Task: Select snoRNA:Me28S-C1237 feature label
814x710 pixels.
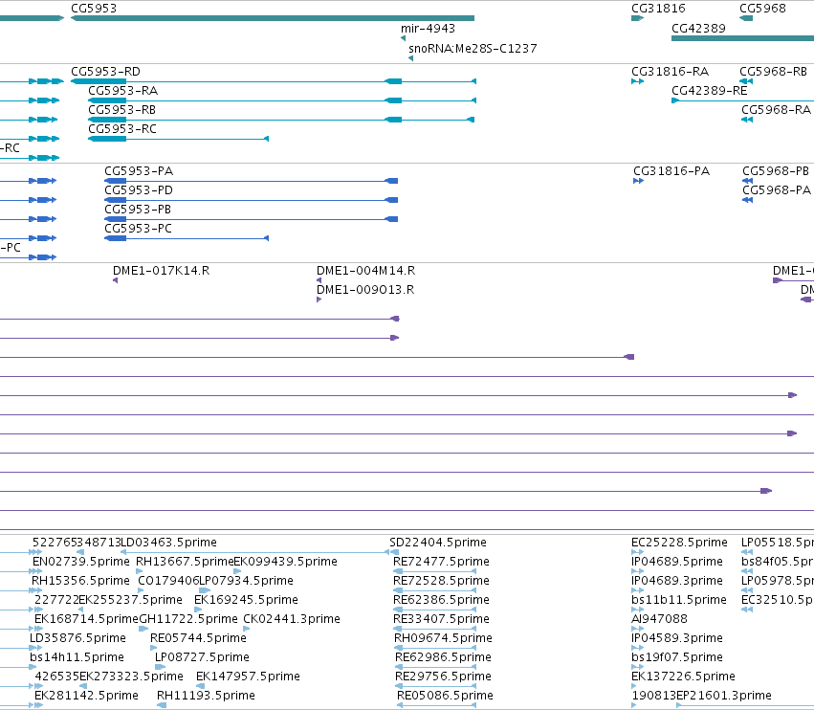Action: [473, 48]
